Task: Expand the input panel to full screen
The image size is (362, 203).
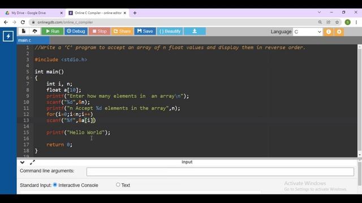Action: (x=32, y=162)
